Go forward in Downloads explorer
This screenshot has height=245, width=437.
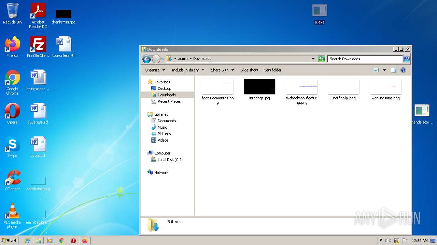click(156, 59)
